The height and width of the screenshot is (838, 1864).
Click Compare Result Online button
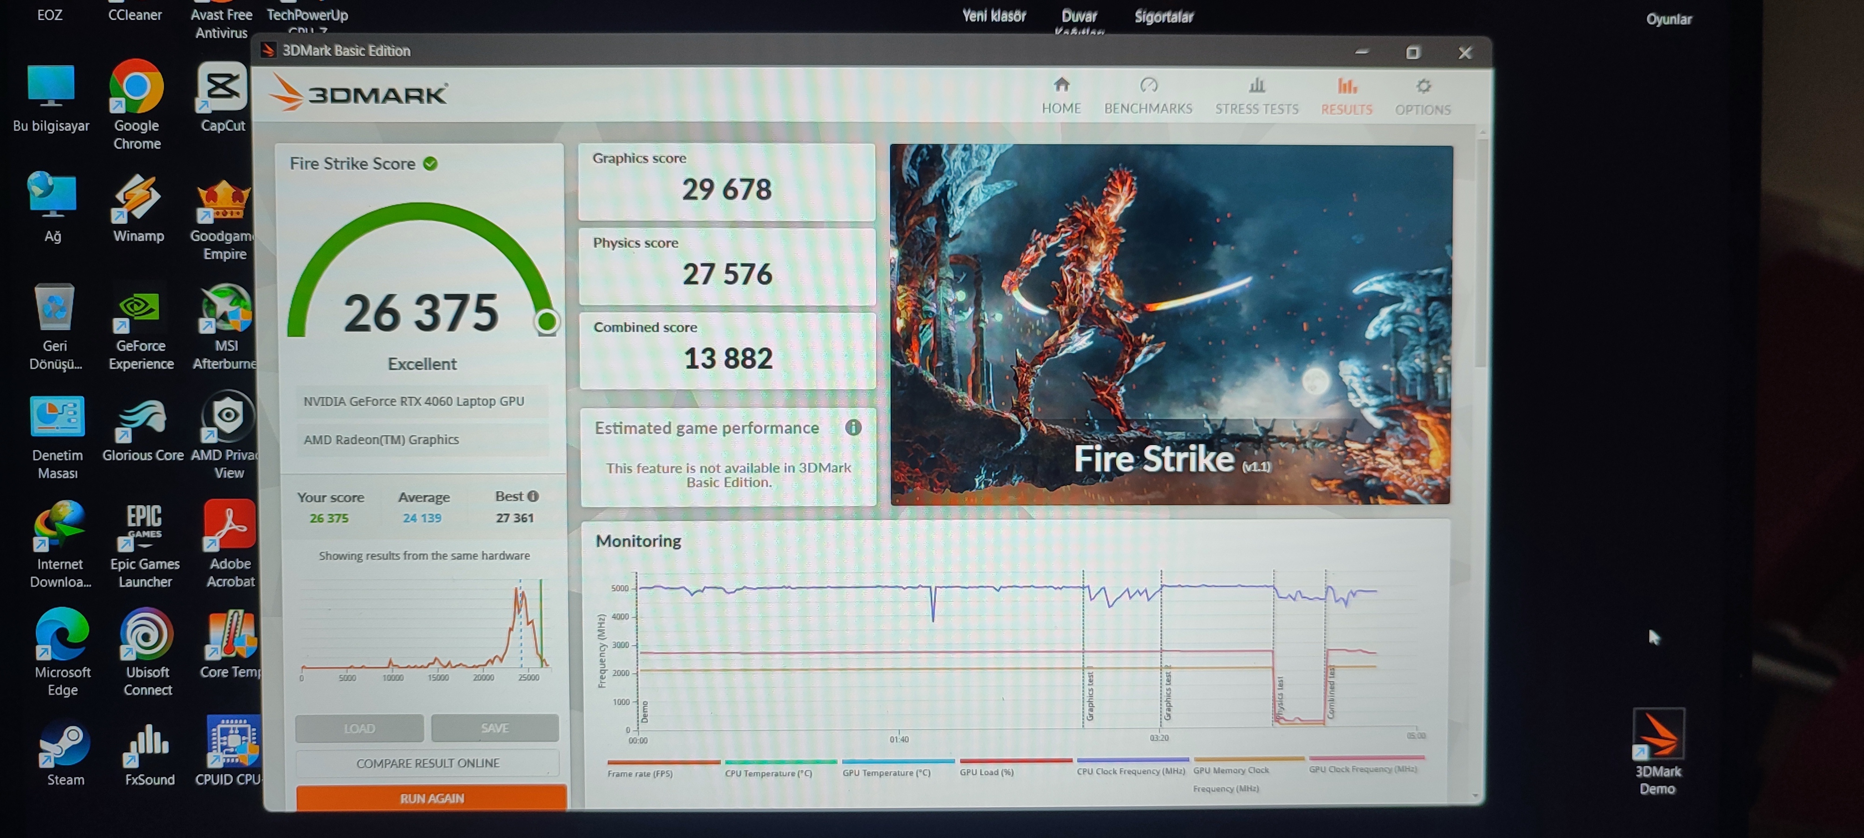point(428,763)
